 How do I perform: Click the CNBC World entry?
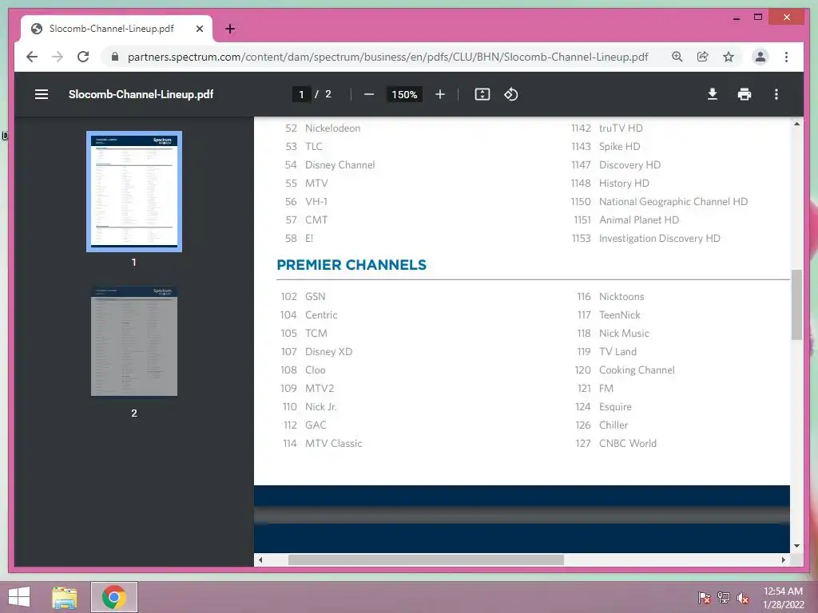pos(628,444)
